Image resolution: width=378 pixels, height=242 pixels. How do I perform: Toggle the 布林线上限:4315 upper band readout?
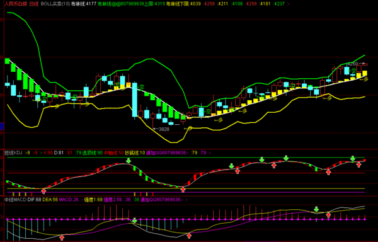click(132, 4)
